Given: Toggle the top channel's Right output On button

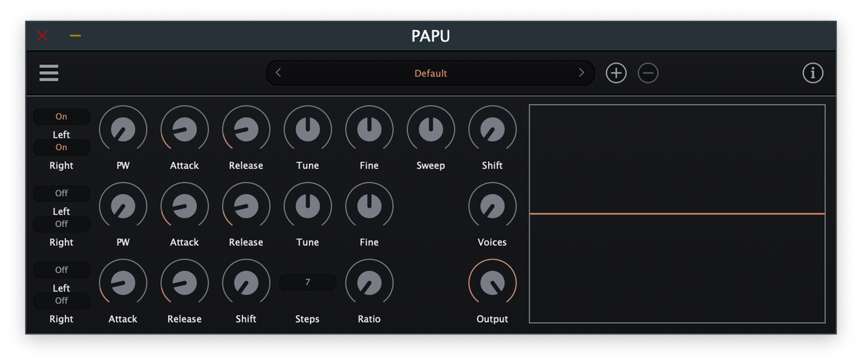Looking at the screenshot, I should click(x=62, y=148).
